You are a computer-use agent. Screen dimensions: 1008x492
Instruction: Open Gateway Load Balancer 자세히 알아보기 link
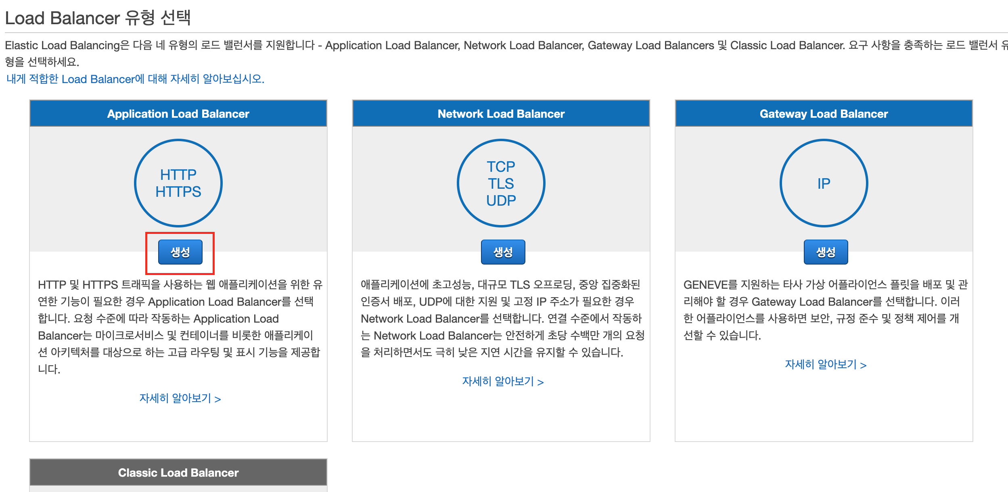click(826, 365)
